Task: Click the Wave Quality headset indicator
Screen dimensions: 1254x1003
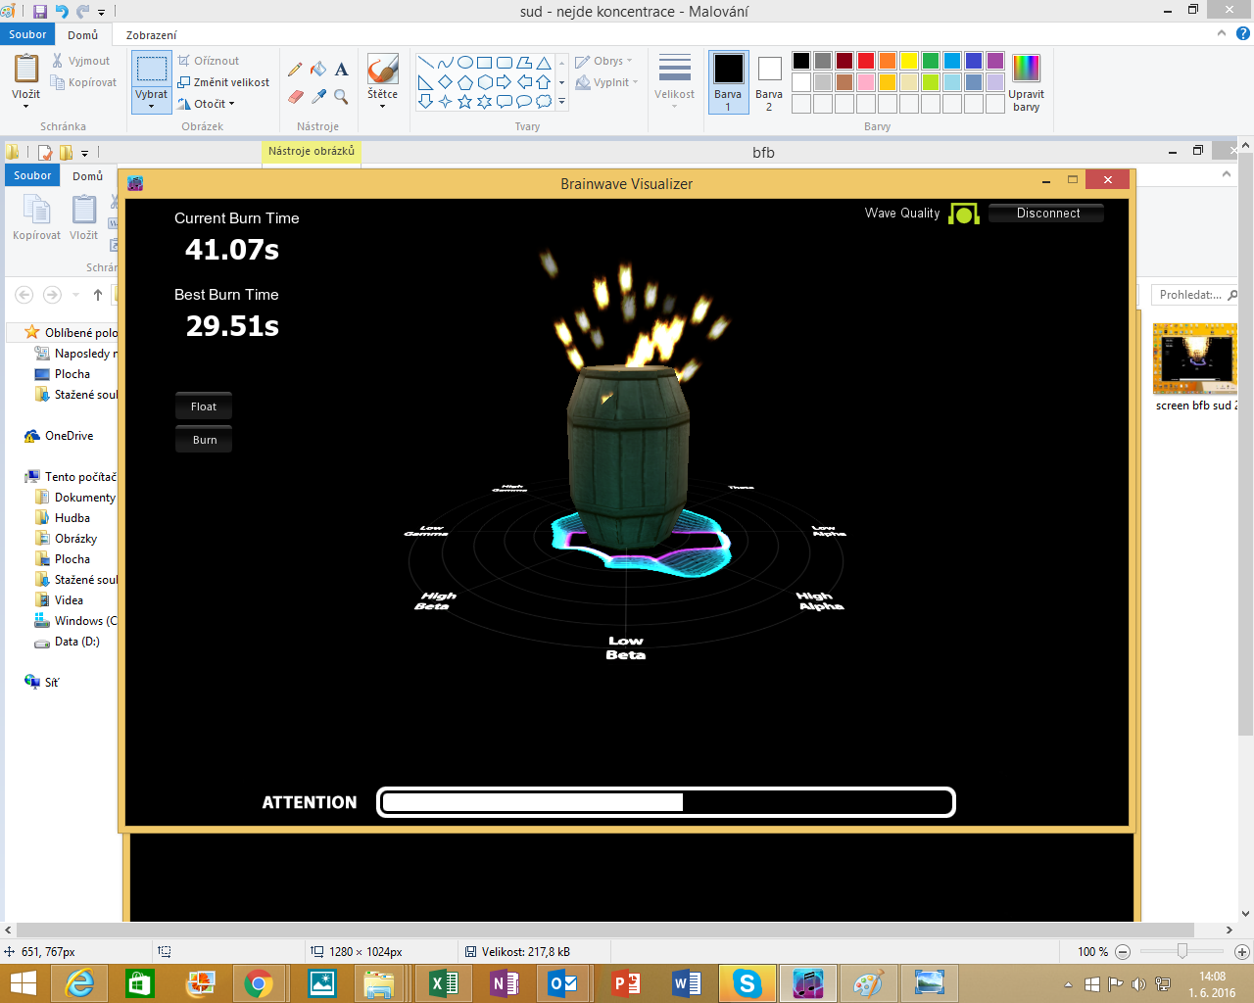Action: 964,214
